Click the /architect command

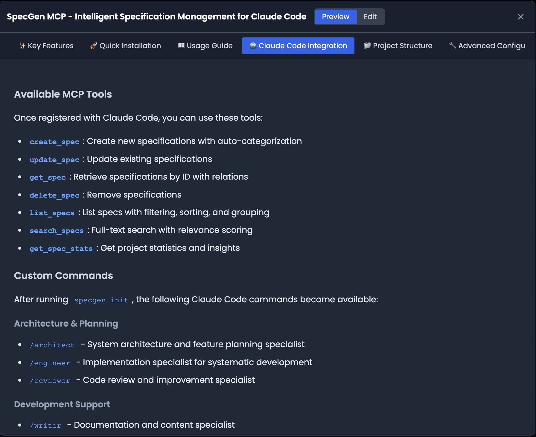[x=52, y=345]
